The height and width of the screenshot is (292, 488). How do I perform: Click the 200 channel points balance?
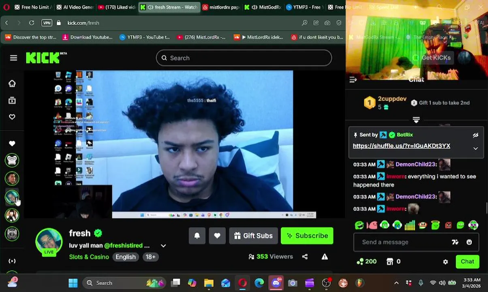[x=366, y=262]
